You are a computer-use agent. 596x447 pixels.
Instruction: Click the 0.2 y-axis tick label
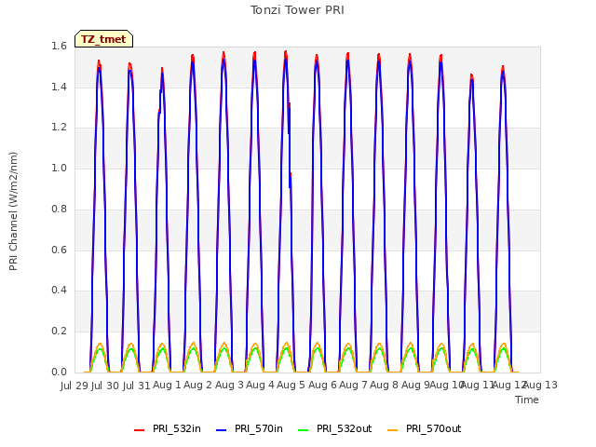[59, 332]
